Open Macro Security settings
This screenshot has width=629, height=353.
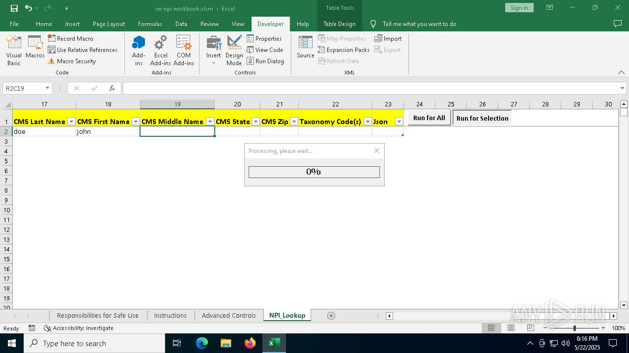tap(72, 61)
